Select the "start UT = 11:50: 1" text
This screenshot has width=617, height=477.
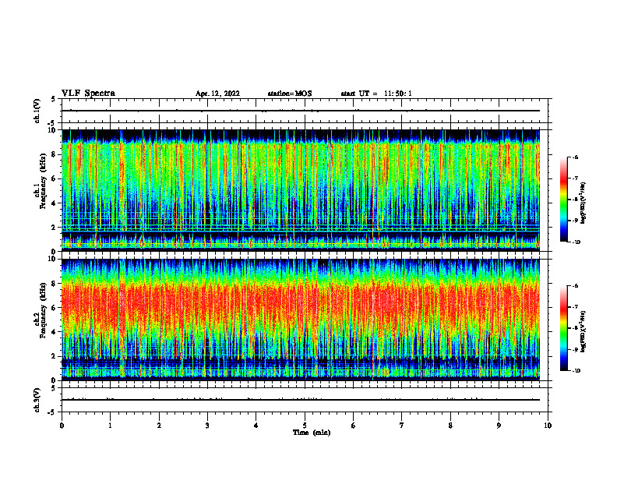[376, 94]
